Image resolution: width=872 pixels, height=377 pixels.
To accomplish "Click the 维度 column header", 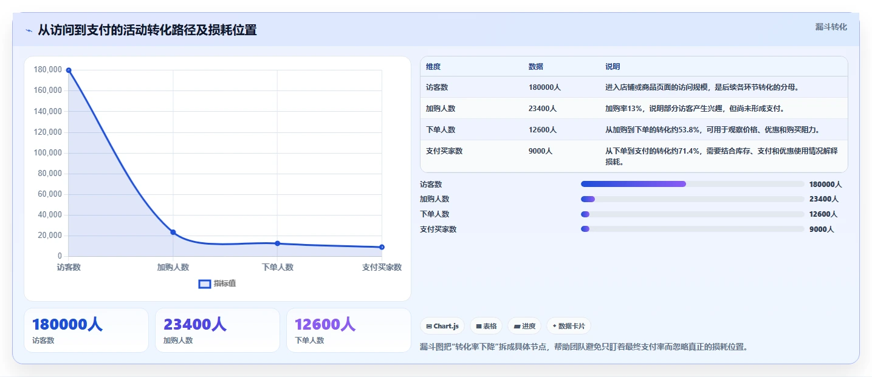I will pos(433,67).
